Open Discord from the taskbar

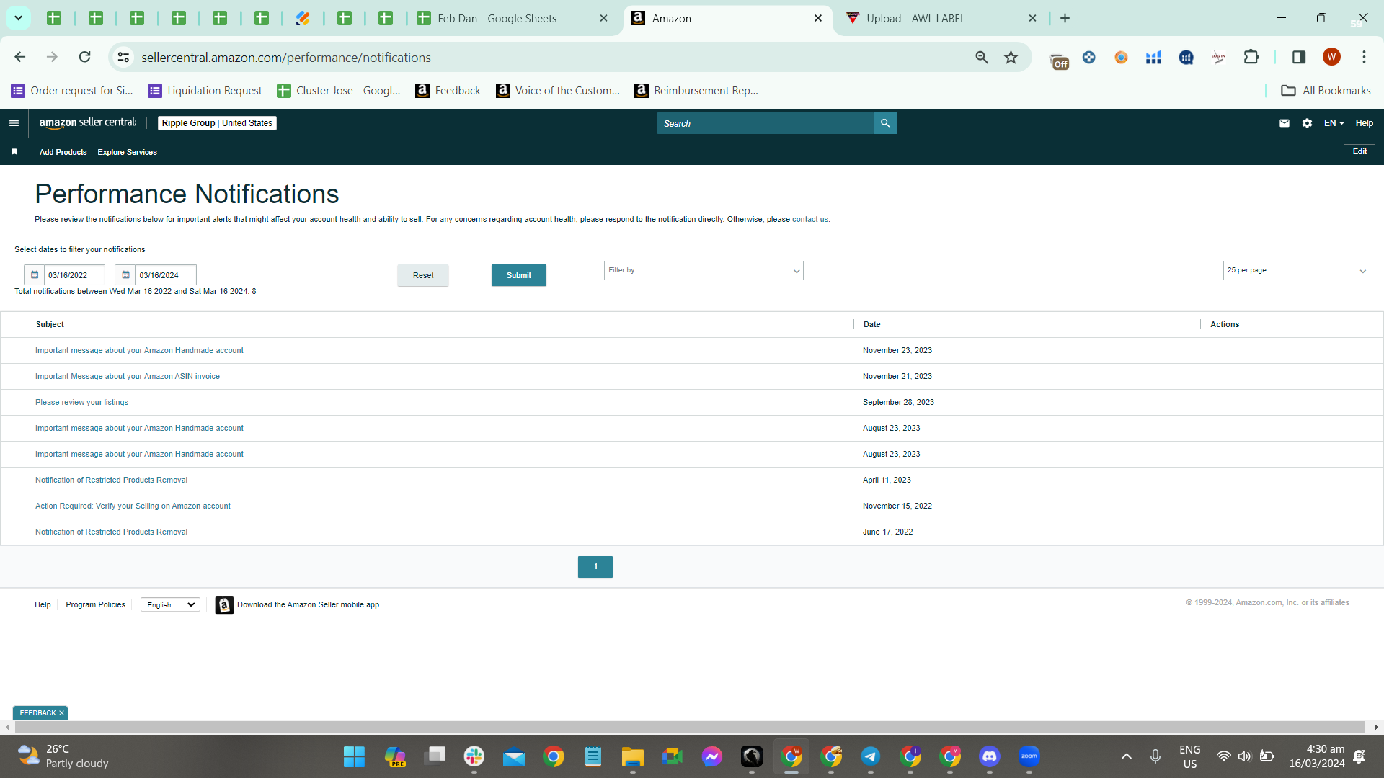990,756
